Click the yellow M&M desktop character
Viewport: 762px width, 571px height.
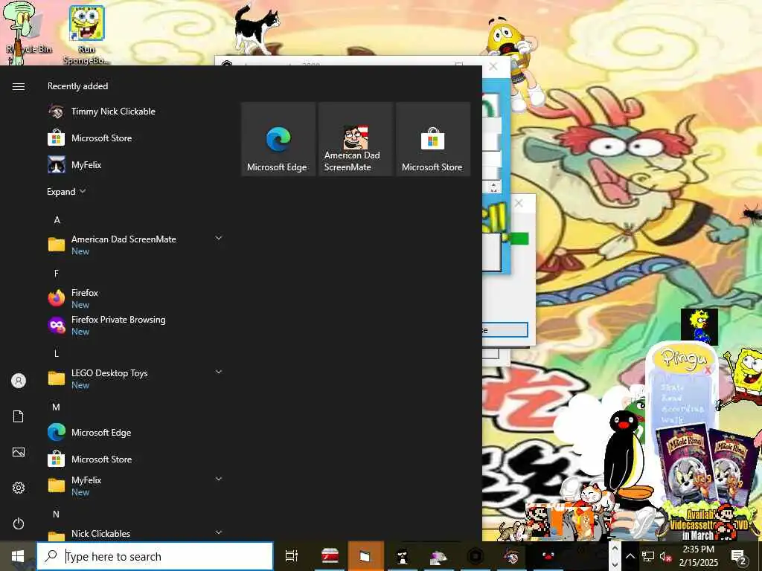(x=514, y=63)
